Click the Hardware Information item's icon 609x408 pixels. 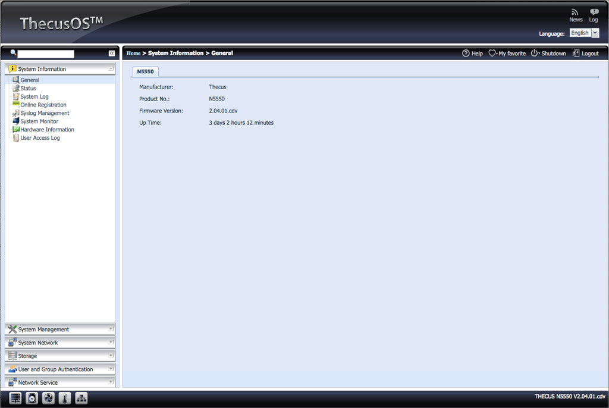(x=15, y=129)
